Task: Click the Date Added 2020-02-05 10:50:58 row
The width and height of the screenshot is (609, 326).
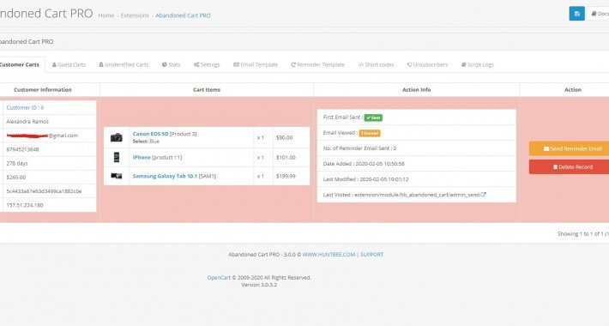Action: point(416,164)
